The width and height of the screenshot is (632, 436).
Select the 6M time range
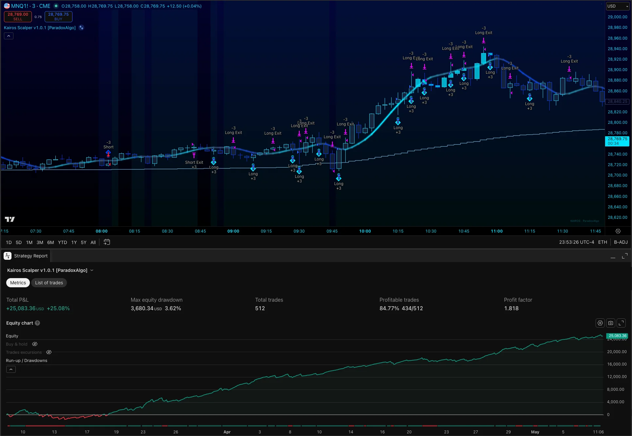pyautogui.click(x=51, y=242)
